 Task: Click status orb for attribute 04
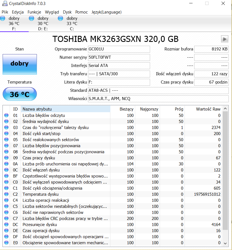[6, 133]
